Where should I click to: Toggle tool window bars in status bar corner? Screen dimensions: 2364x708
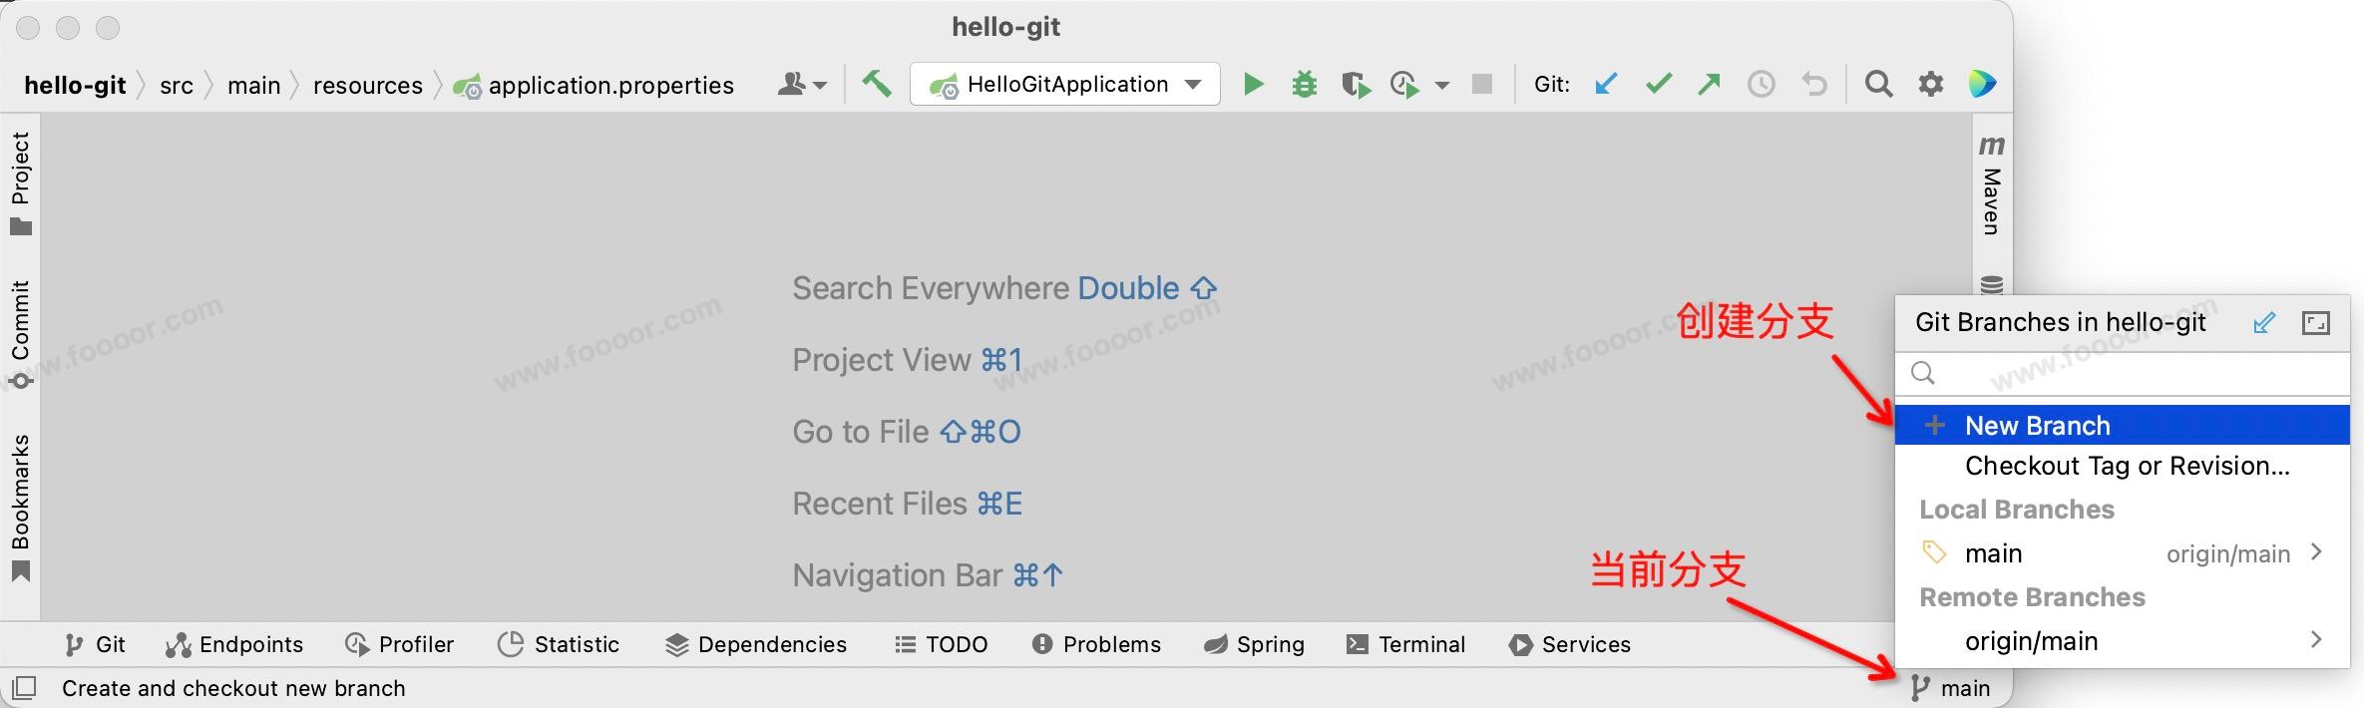pos(24,688)
